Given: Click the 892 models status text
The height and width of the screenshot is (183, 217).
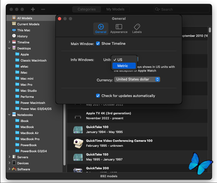Looking at the screenshot, I should 109,176.
